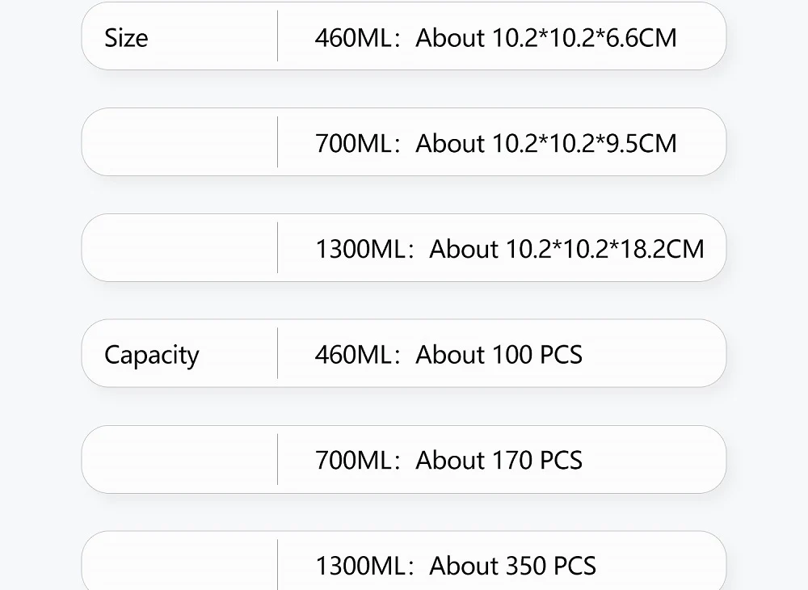Image resolution: width=808 pixels, height=590 pixels.
Task: Click the vertical divider in the Size row
Action: (x=277, y=36)
